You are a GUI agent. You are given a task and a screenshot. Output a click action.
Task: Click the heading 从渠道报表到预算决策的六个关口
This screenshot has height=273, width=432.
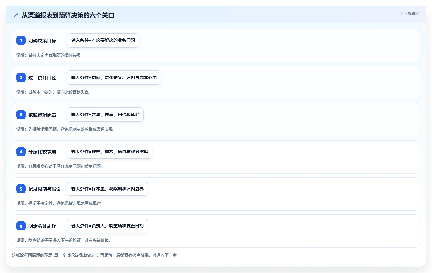pos(68,15)
